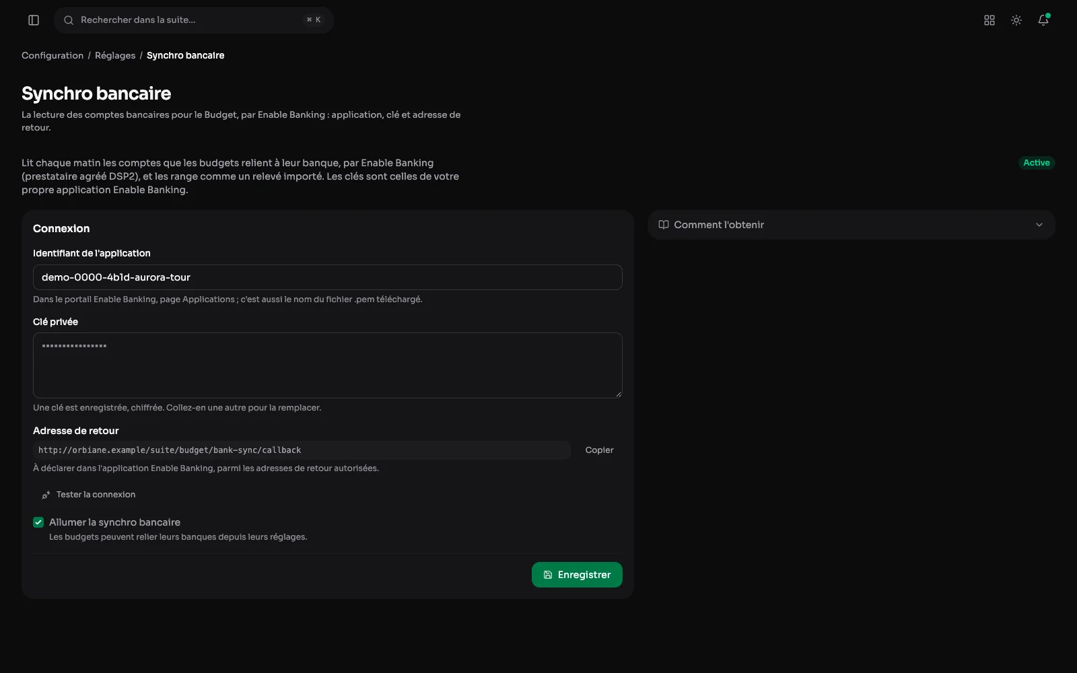
Task: Go to Configuration breadcrumb
Action: tap(53, 55)
